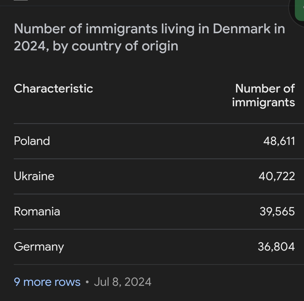
Task: Open the '9 more rows' link
Action: (x=47, y=282)
